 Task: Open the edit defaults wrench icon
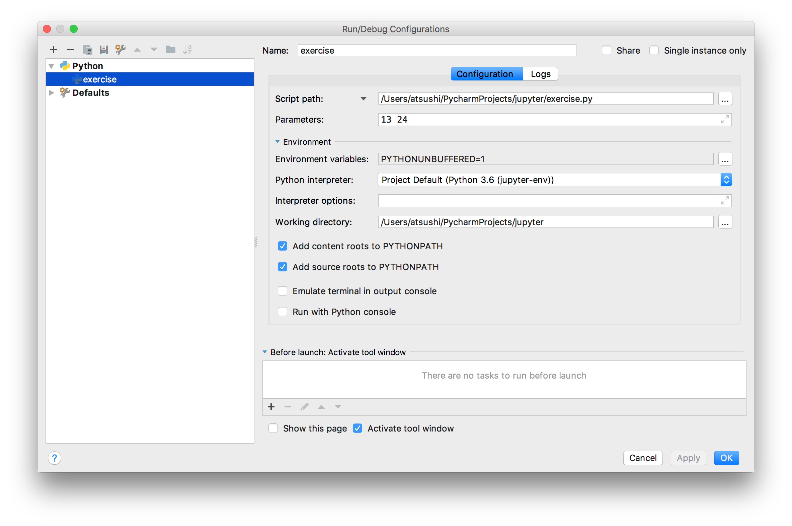[x=120, y=50]
